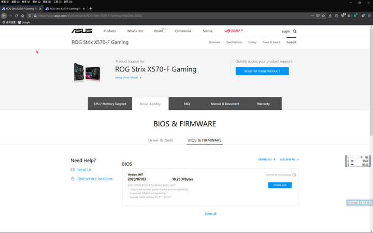Click REGISTER YOUR PRODUCT button

(262, 71)
